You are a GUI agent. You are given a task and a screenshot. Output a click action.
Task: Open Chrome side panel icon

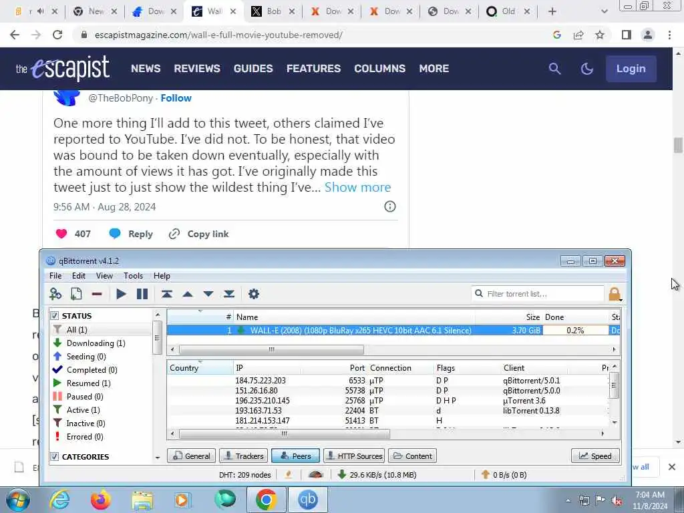point(627,35)
